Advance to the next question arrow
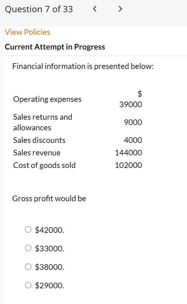 tap(120, 9)
